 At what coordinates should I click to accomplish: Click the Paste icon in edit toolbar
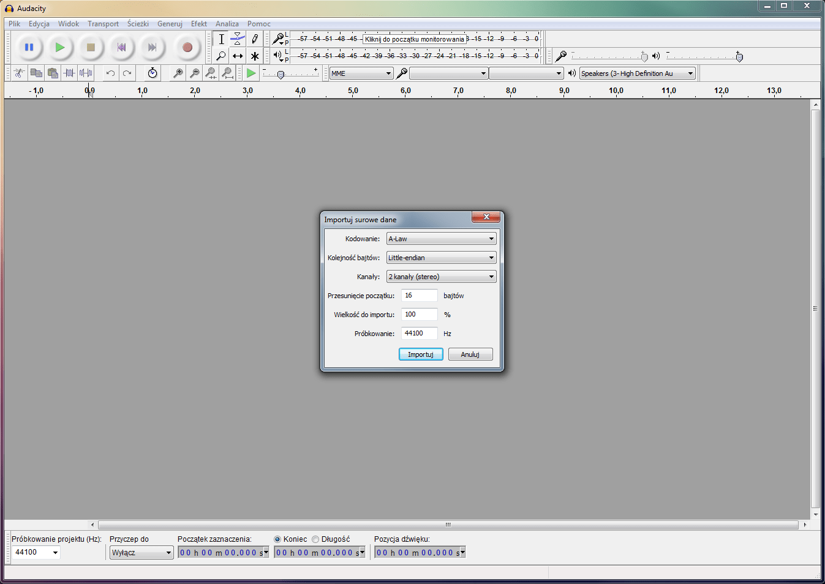click(x=53, y=73)
